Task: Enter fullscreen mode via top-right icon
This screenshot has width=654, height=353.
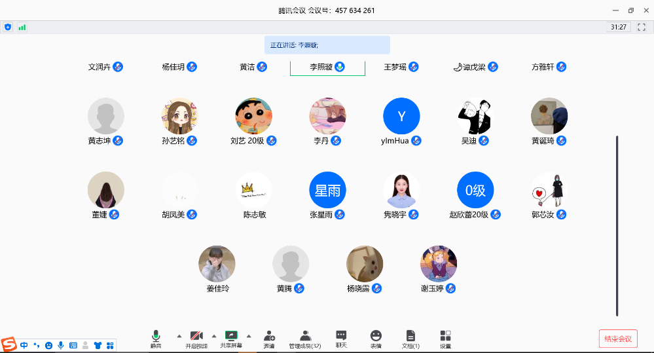Action: [642, 27]
